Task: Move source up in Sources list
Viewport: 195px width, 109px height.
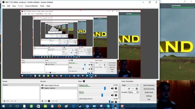Action: (x=53, y=101)
